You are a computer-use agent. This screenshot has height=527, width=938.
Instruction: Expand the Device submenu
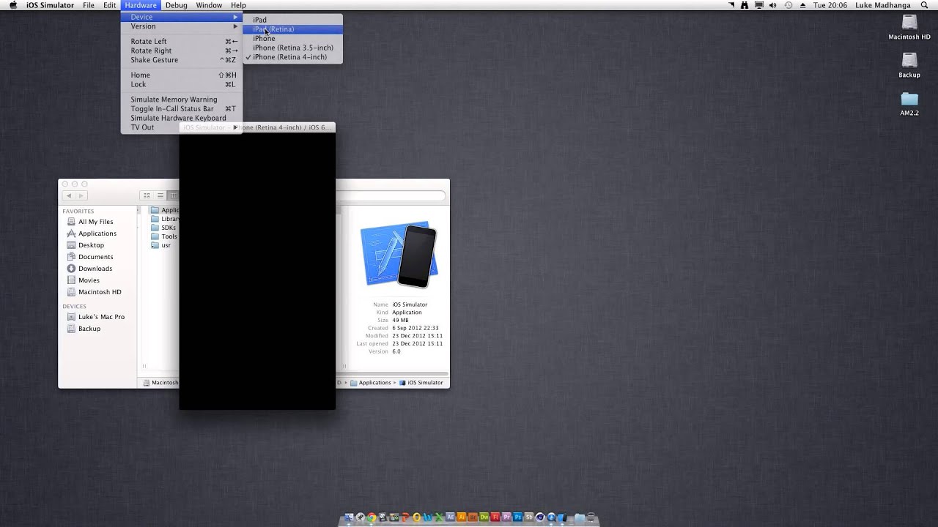[181, 17]
